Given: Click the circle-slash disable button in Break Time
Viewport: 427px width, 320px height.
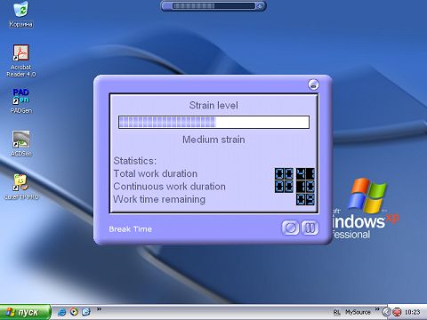Looking at the screenshot, I should click(290, 228).
